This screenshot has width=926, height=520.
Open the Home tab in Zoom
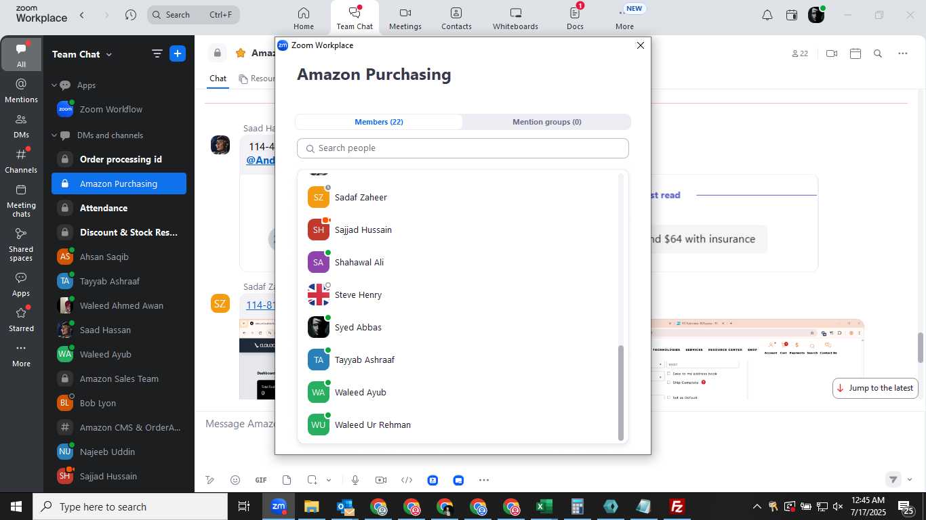tap(303, 18)
